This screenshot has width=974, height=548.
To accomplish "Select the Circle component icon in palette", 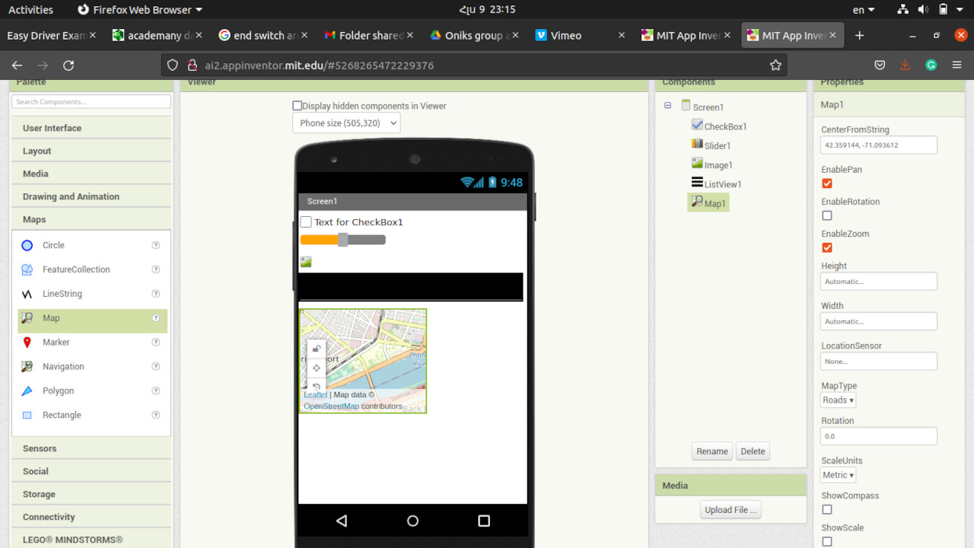I will tap(27, 245).
